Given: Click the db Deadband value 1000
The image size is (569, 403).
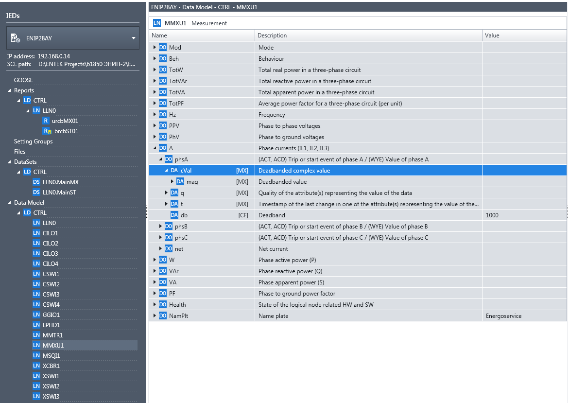Looking at the screenshot, I should (x=492, y=215).
